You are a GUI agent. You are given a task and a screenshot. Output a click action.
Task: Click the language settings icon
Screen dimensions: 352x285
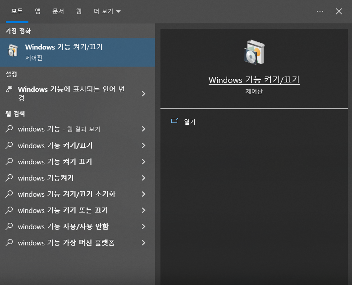pyautogui.click(x=9, y=89)
